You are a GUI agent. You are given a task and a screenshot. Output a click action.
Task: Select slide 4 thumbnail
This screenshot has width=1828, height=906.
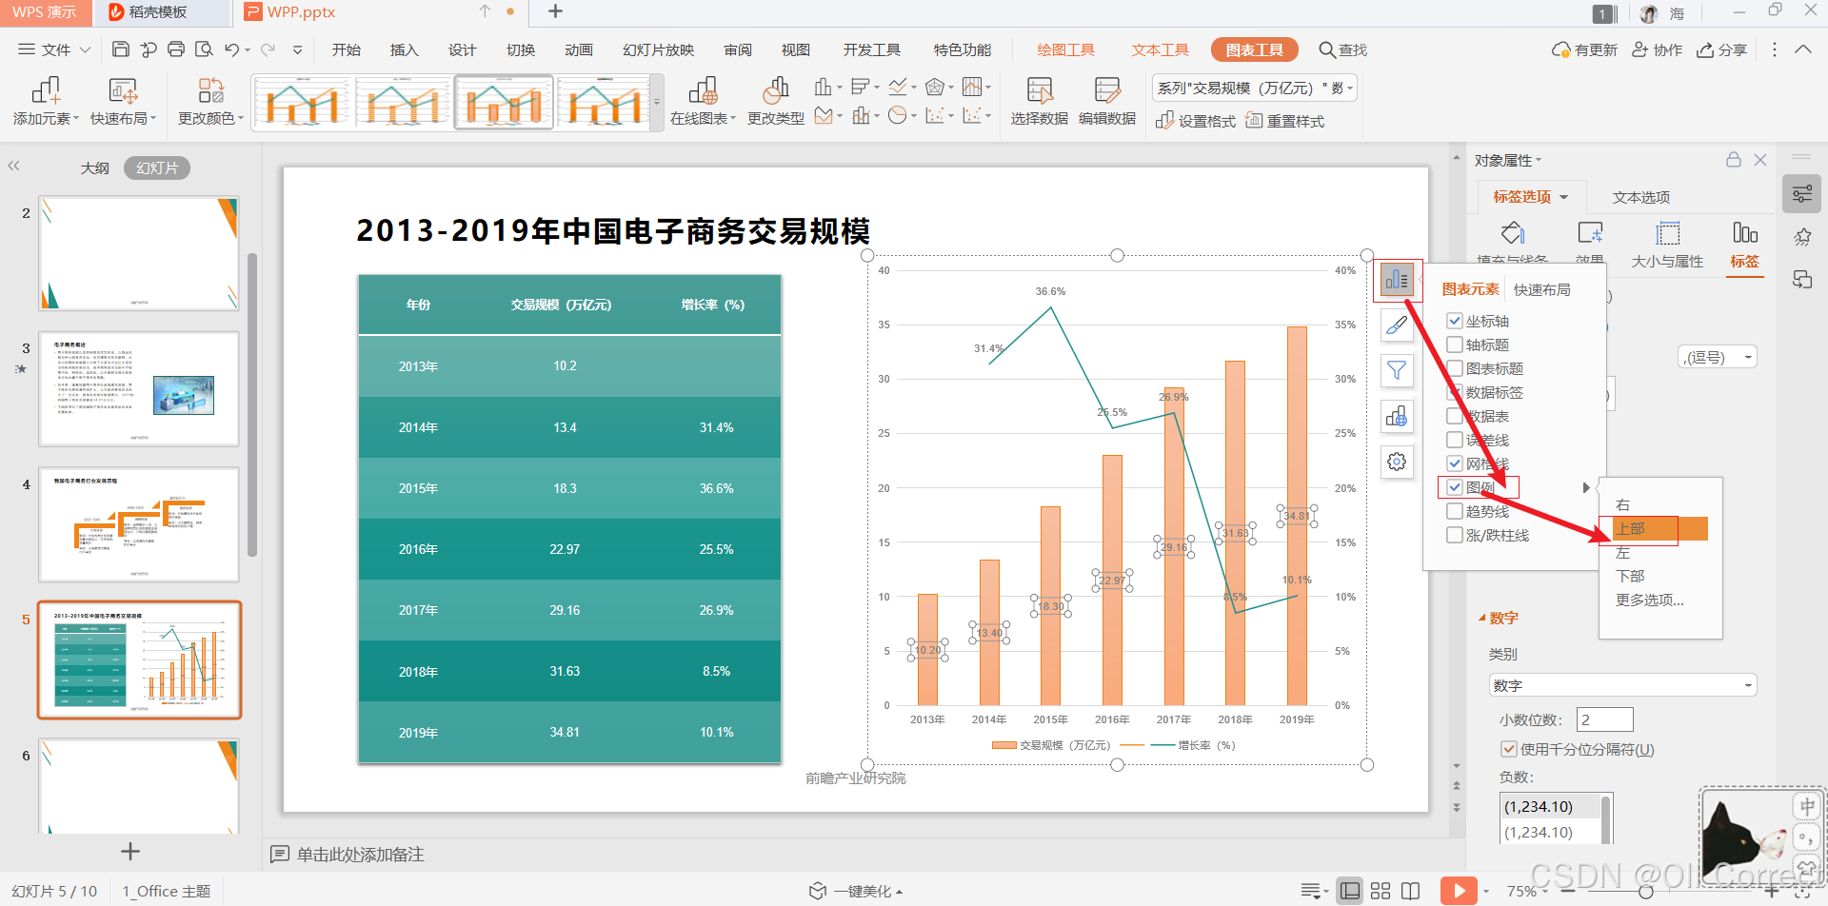[139, 523]
